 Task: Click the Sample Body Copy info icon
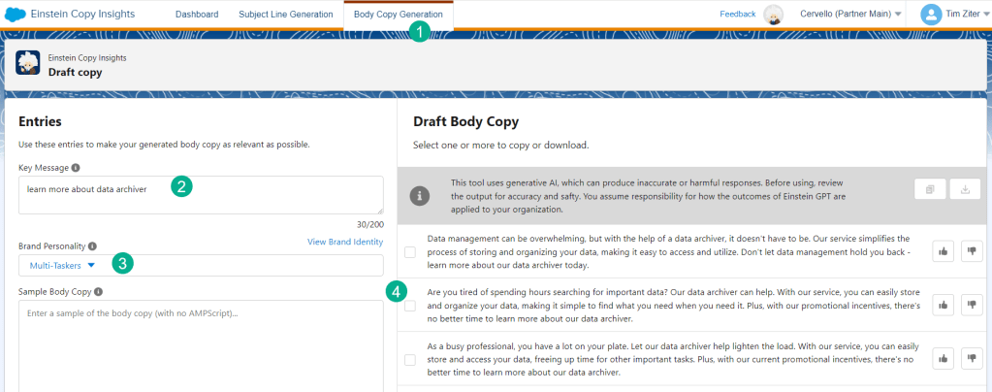(x=100, y=290)
